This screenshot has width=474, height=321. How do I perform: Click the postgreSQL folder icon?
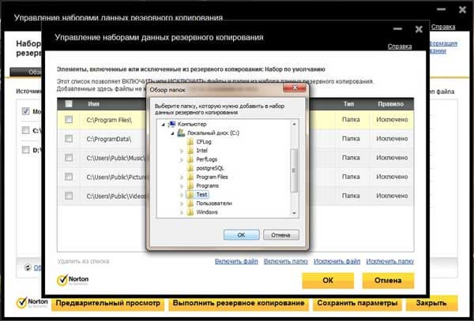click(x=190, y=168)
